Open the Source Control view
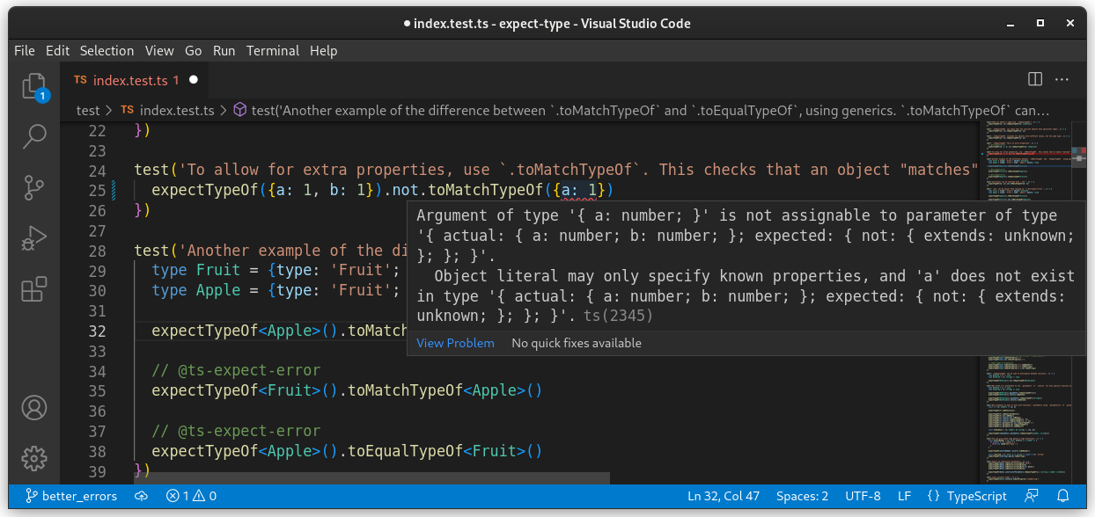 tap(34, 187)
